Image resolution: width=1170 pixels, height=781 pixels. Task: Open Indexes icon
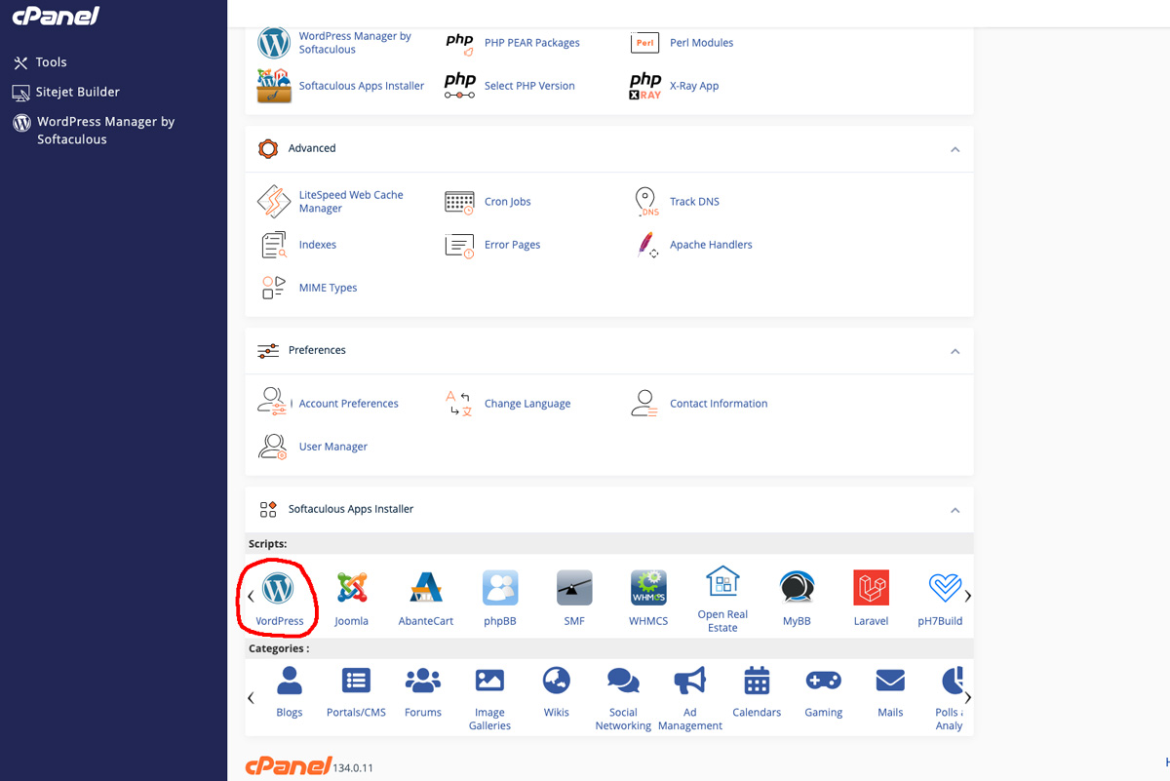[x=274, y=245]
